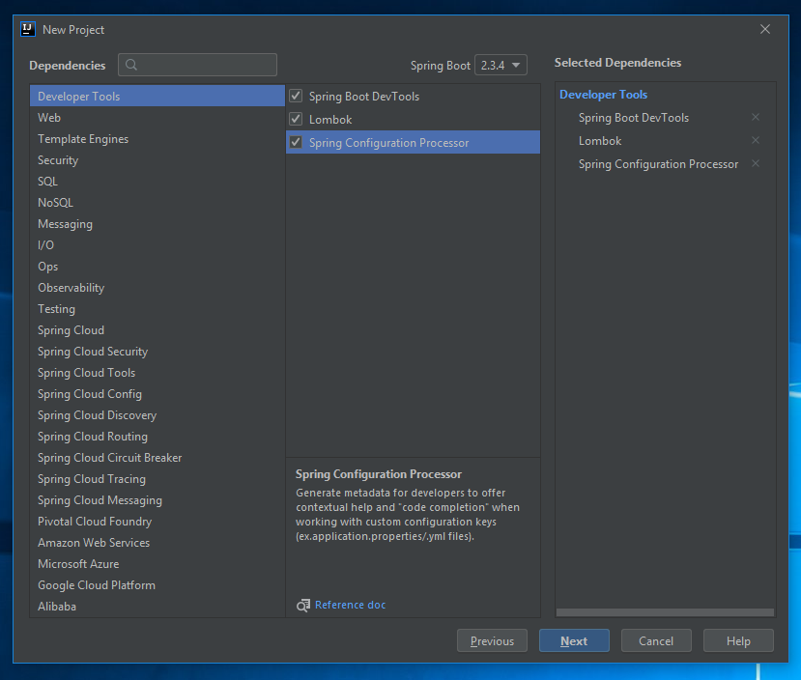This screenshot has width=801, height=680.
Task: Click the IntelliJ IDEA logo in title bar
Action: (x=28, y=29)
